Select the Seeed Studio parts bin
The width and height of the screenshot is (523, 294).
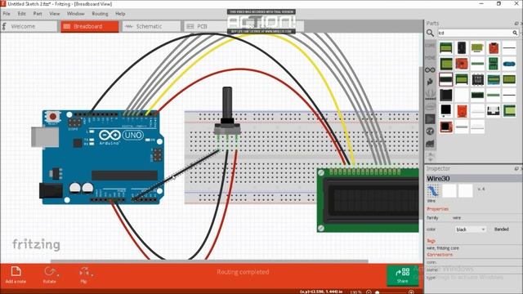(x=430, y=95)
